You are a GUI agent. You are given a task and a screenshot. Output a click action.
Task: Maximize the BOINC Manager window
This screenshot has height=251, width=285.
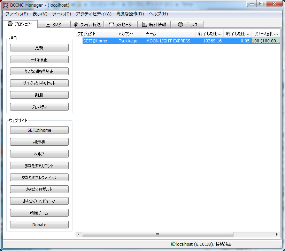(261, 4)
